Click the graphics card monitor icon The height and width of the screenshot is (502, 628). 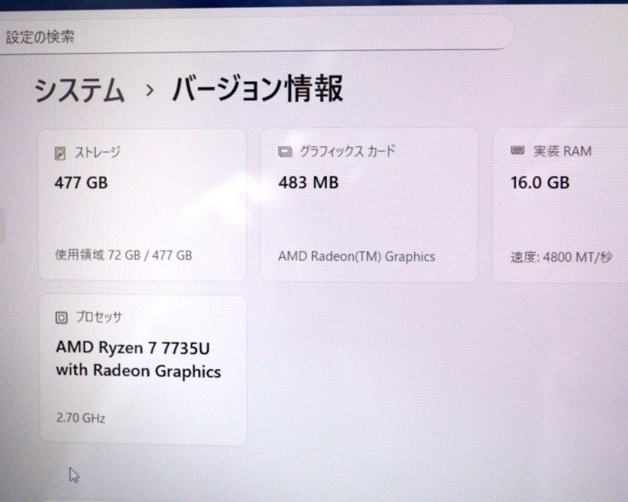click(285, 152)
